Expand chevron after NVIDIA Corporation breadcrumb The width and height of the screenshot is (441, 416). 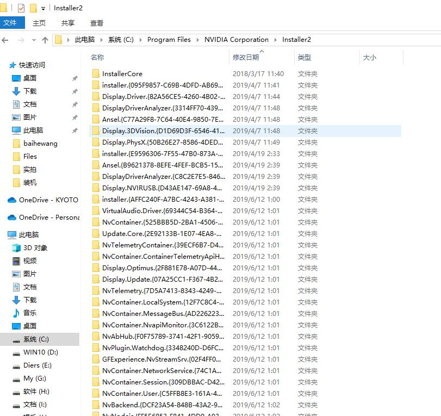tap(275, 40)
